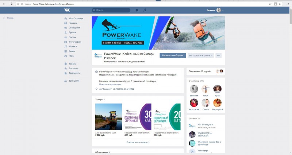Viewport: 292px width, 155px height.
Task: Open member Гуля's avatar
Action: (x=217, y=89)
